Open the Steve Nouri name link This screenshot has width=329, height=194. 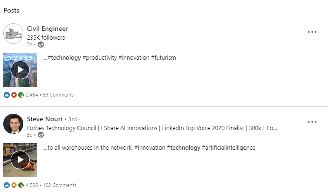point(44,119)
